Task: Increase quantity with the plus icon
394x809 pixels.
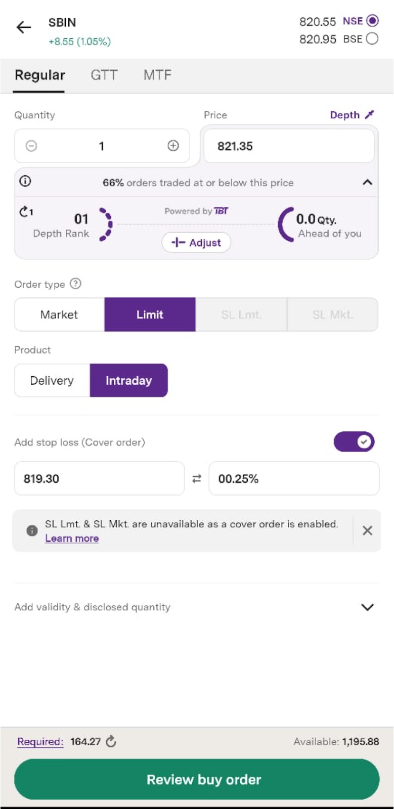Action: coord(173,146)
